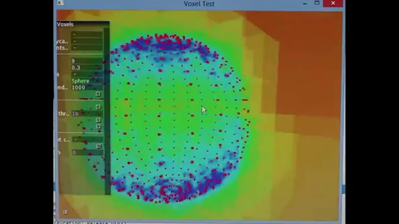Click the dash field beside 'nts..' label
Screen dimensions: 399x224
[x=87, y=48]
